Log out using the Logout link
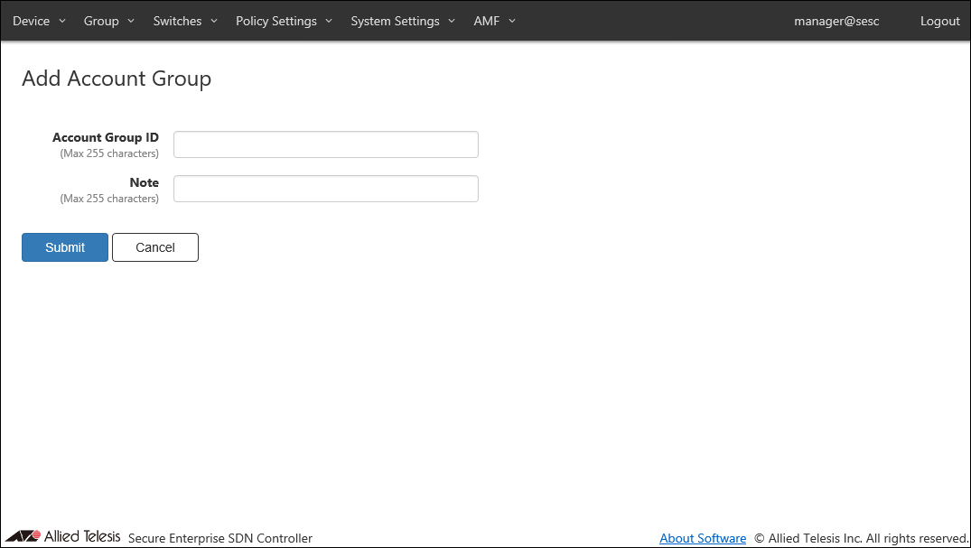This screenshot has width=971, height=548. [939, 21]
